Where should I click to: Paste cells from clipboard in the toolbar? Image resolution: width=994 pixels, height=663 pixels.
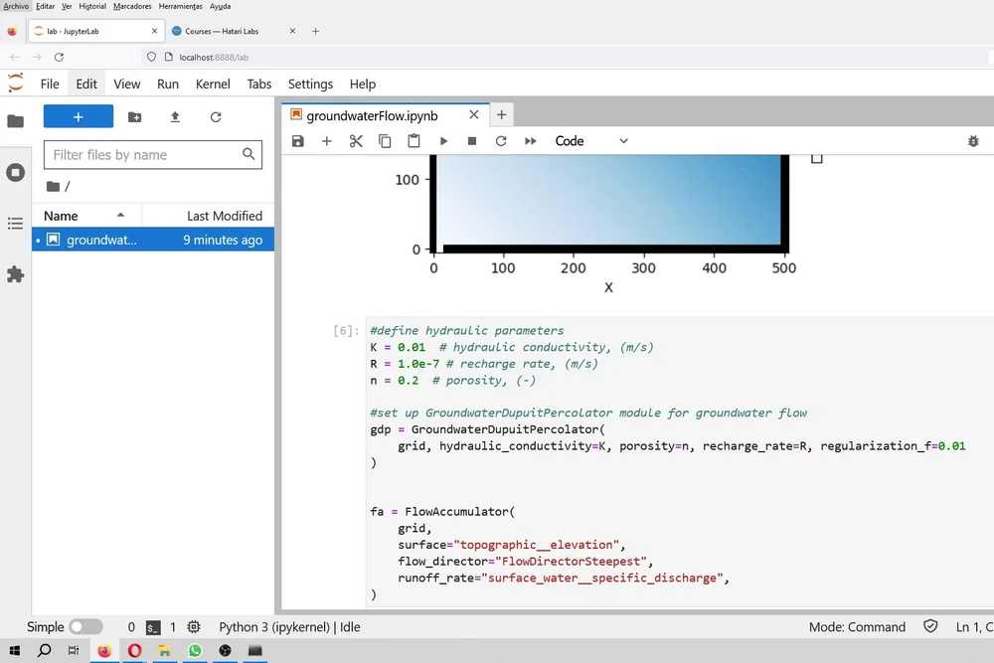(x=414, y=141)
